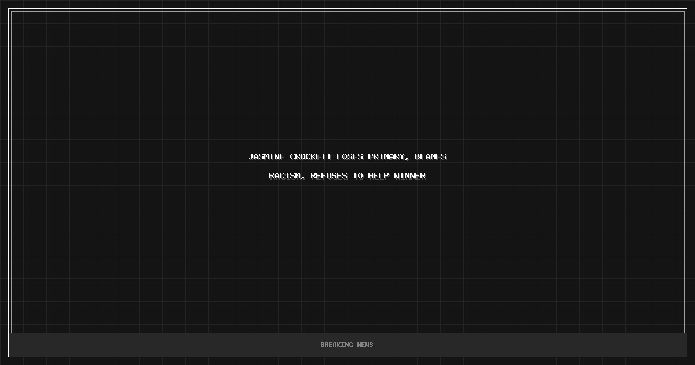Viewport: 695px width, 365px height.
Task: Click the comma after RACISM
Action: tap(303, 178)
